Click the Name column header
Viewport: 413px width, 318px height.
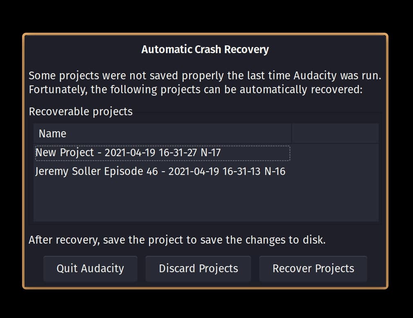tap(52, 133)
